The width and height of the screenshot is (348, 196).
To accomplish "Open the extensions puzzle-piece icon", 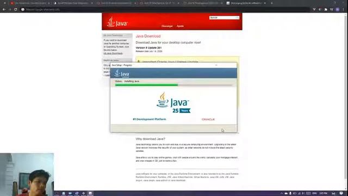I will 326,10.
